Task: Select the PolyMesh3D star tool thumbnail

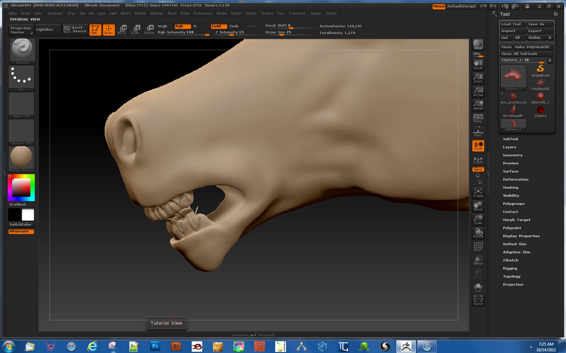Action: point(540,84)
